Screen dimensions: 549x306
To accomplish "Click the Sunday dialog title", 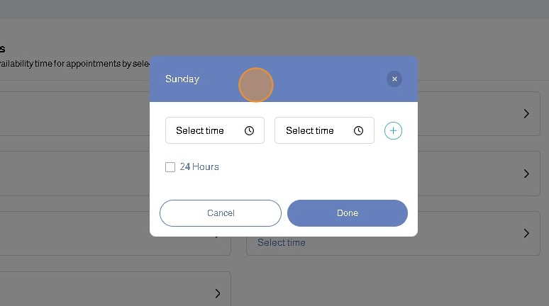I will point(182,79).
